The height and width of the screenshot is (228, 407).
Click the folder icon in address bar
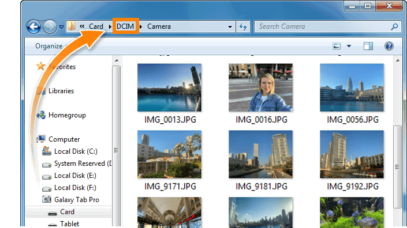72,26
